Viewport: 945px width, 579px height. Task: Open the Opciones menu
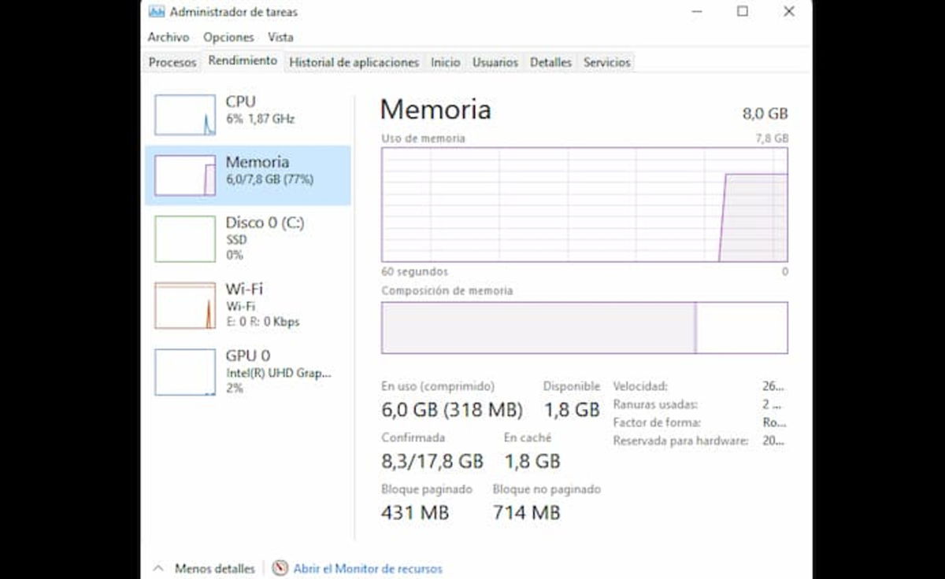click(228, 37)
